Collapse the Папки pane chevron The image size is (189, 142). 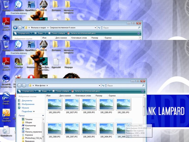point(43,116)
